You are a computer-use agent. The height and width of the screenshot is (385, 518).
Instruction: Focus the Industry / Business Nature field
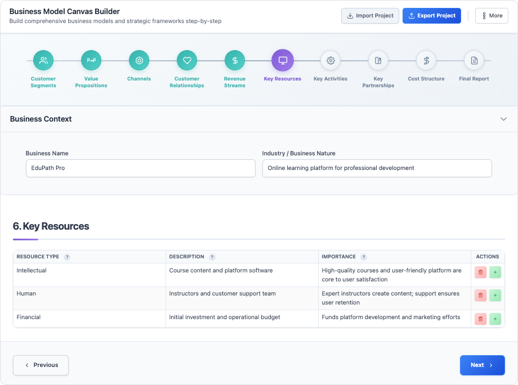pyautogui.click(x=377, y=168)
